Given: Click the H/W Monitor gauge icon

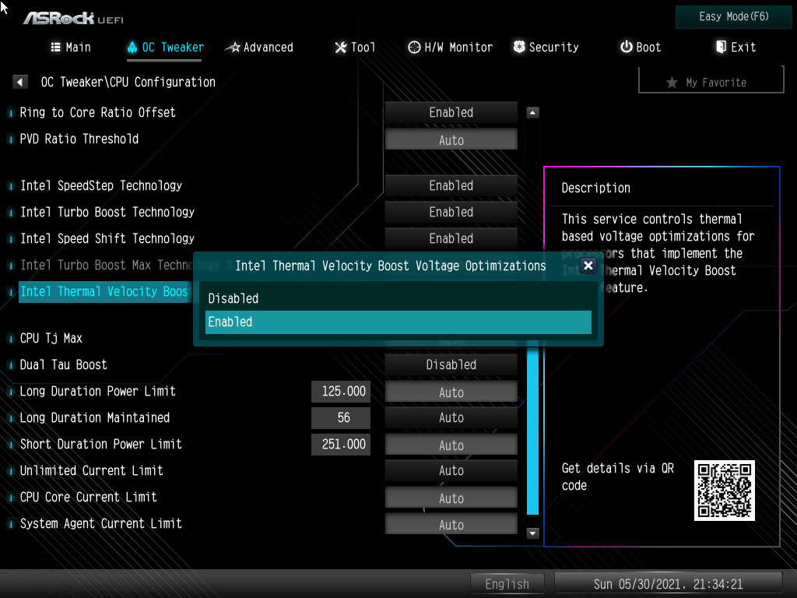Looking at the screenshot, I should pyautogui.click(x=414, y=47).
